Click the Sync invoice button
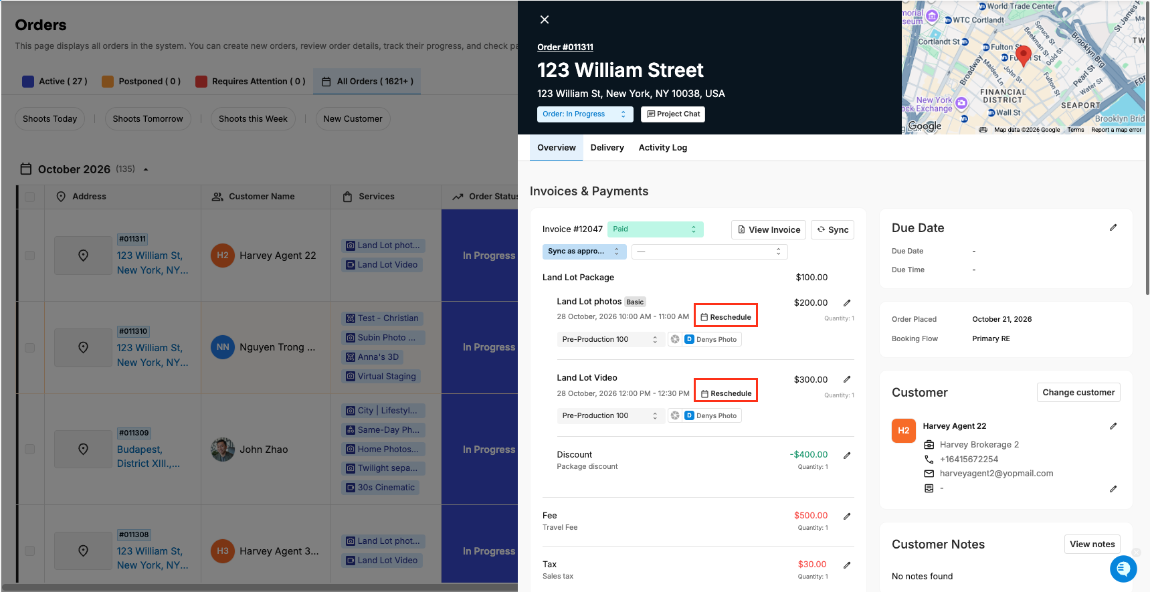This screenshot has height=592, width=1150. pos(832,230)
